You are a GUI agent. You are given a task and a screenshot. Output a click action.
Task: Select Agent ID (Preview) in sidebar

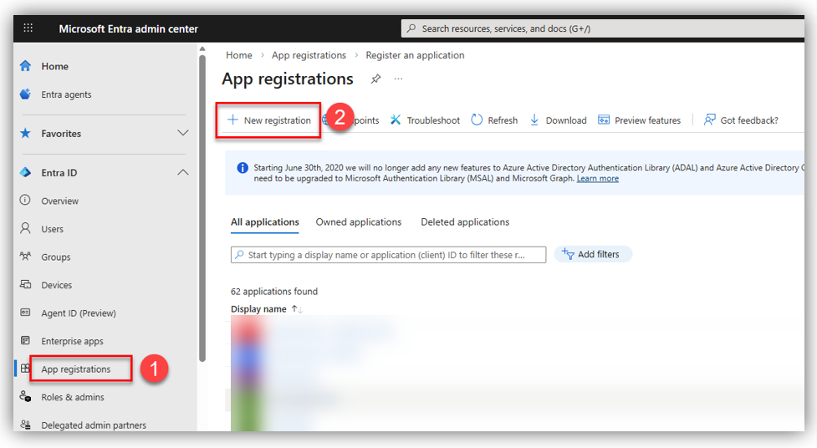(x=79, y=313)
